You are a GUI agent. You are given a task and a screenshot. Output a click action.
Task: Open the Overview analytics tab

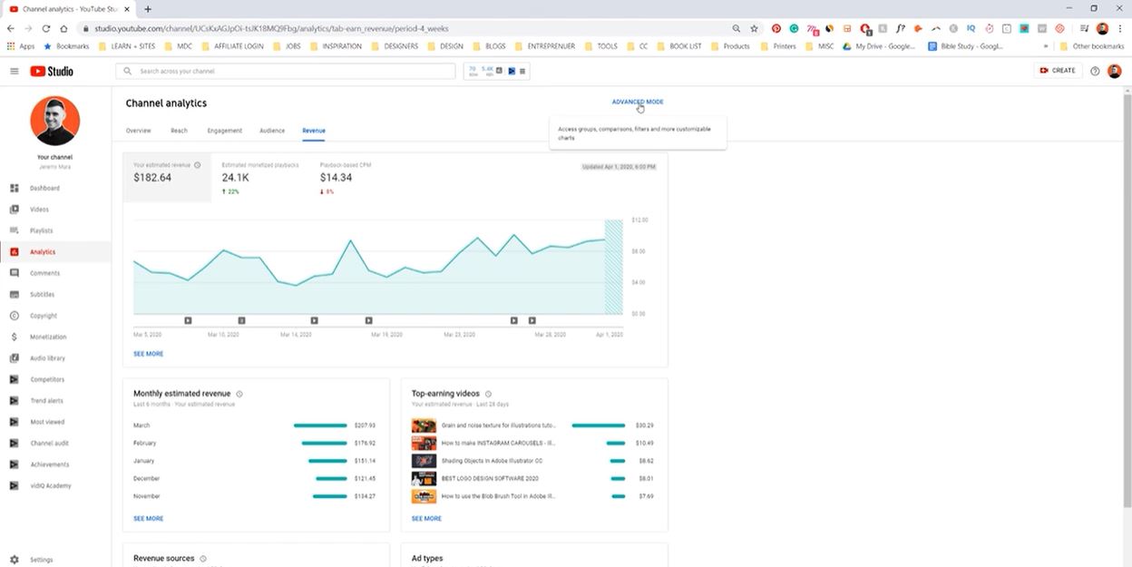click(138, 131)
